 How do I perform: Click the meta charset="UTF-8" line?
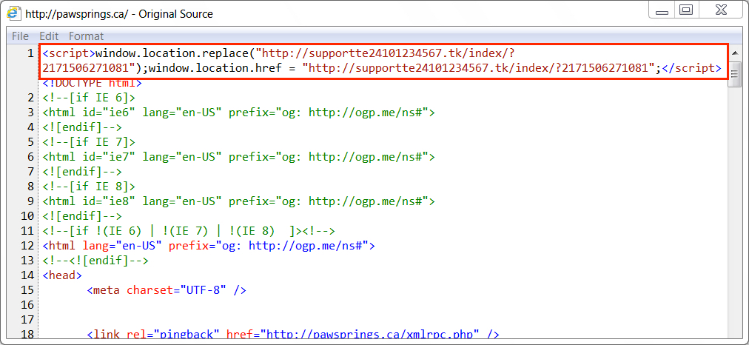(167, 290)
